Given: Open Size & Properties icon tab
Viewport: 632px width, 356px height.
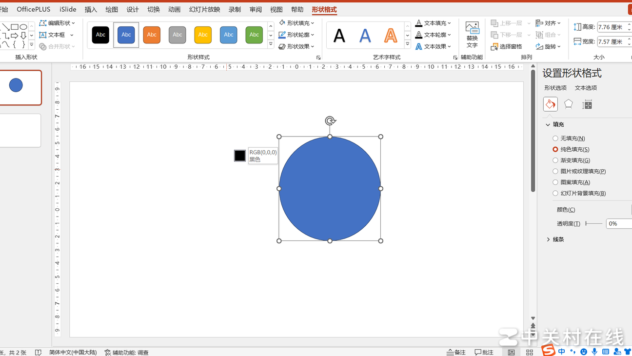Looking at the screenshot, I should (587, 104).
